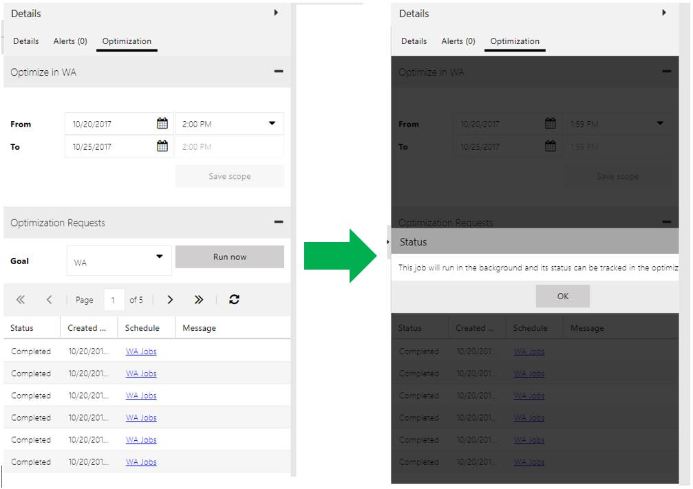
Task: Collapse the Optimization Requests section above Run now
Action: [278, 223]
